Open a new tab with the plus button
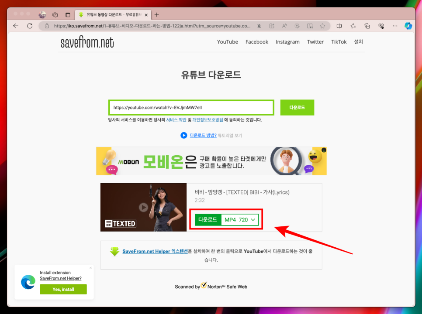The height and width of the screenshot is (314, 422). pyautogui.click(x=157, y=15)
